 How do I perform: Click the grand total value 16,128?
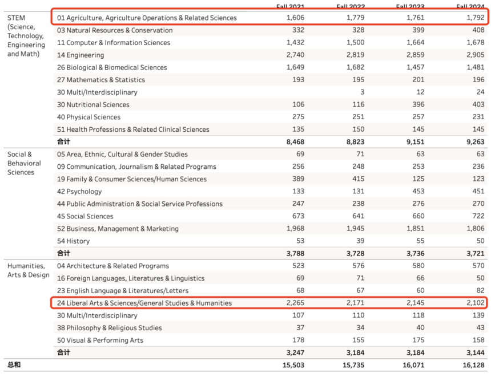pos(470,365)
